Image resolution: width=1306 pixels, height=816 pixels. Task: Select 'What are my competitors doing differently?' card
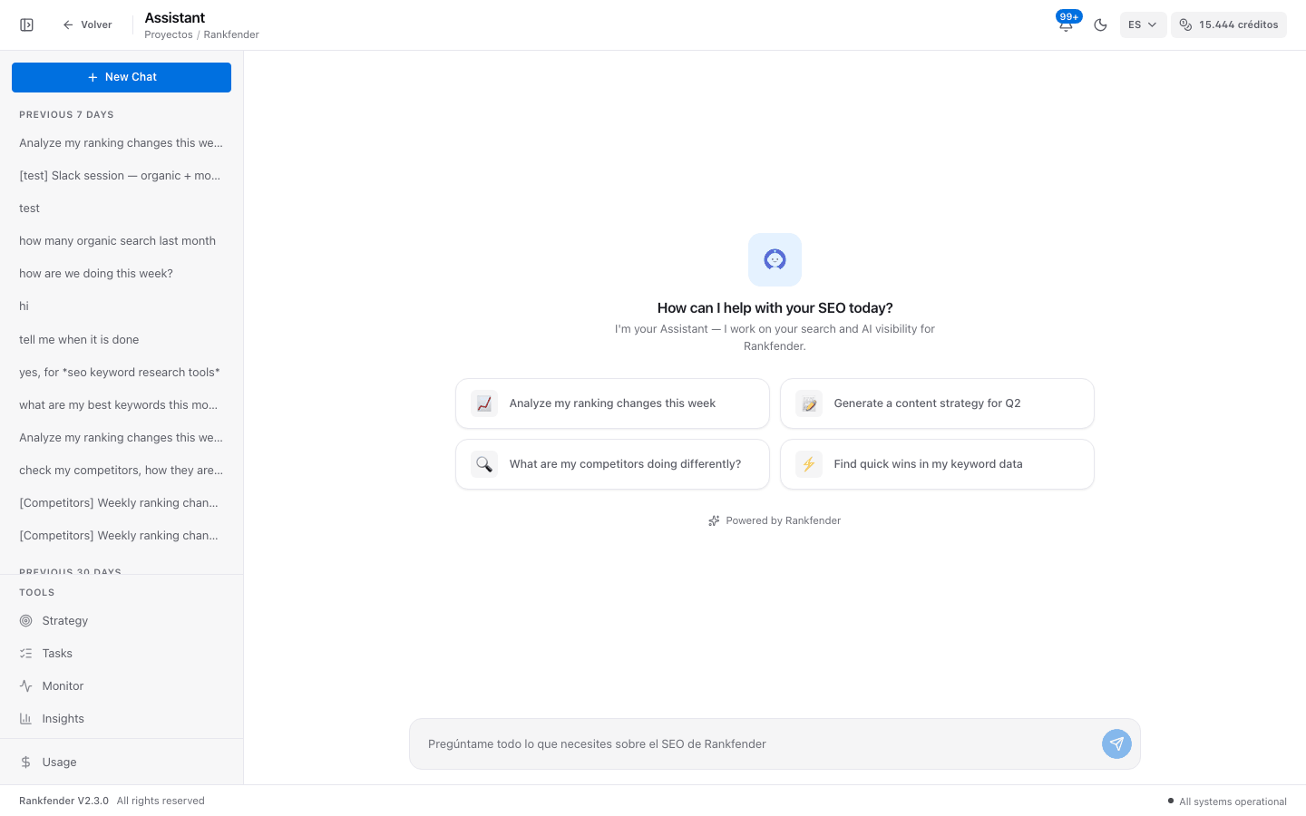point(612,464)
